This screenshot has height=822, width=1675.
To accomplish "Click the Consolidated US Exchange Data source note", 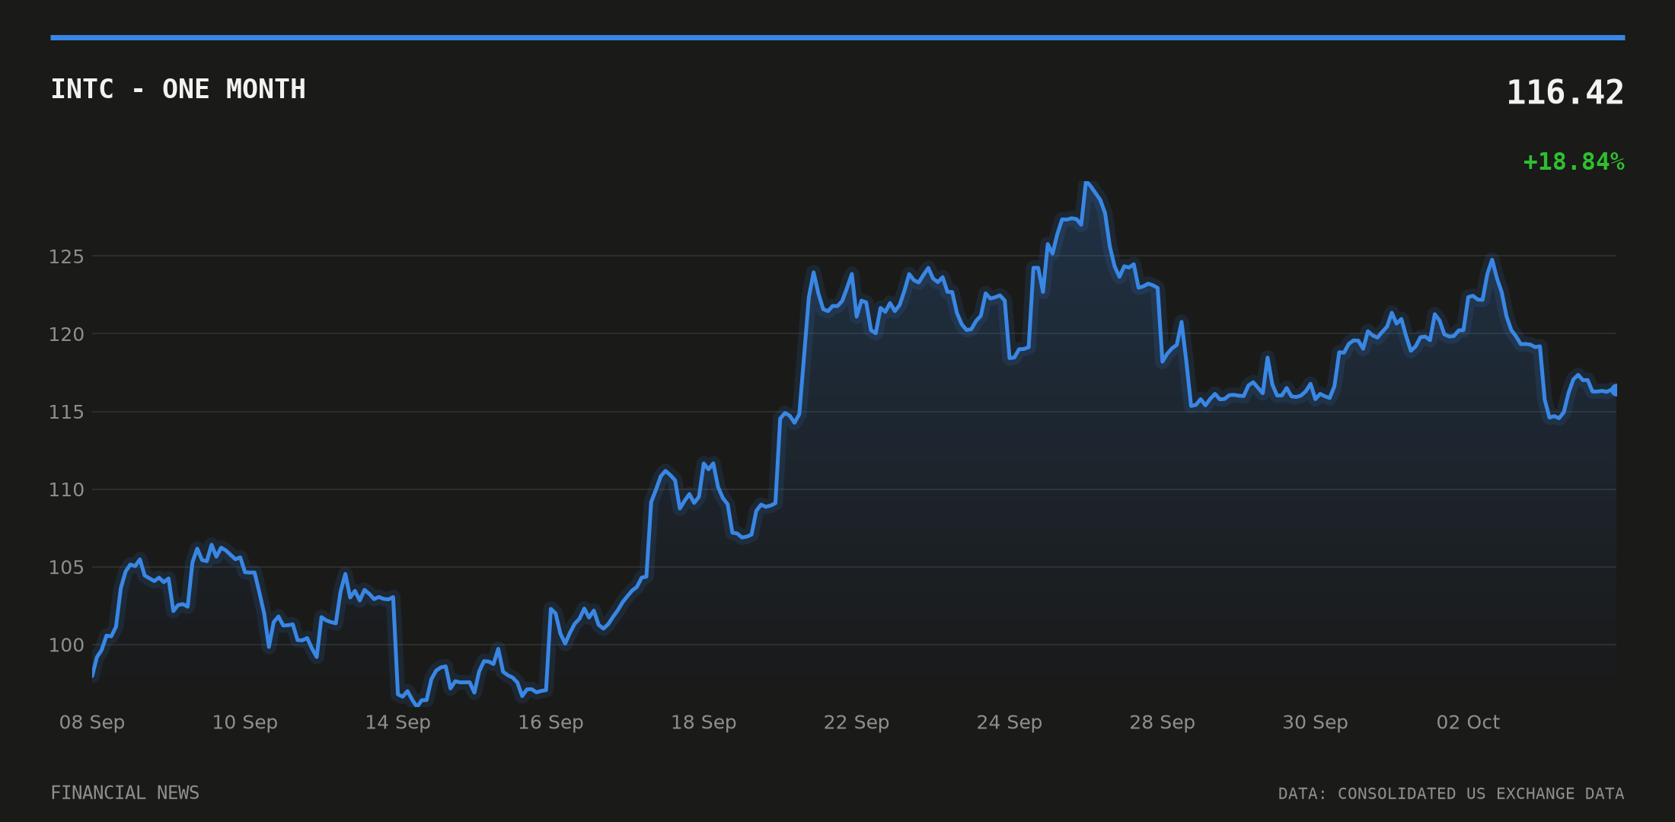I will 1451,794.
